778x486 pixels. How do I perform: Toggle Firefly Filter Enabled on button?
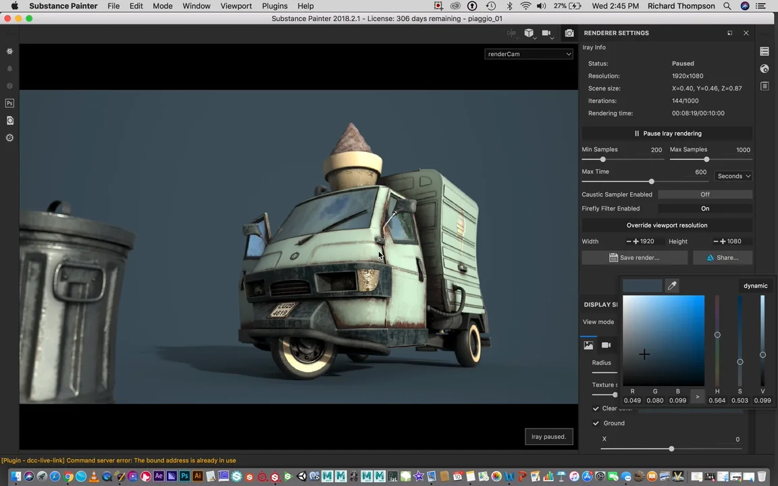[705, 209]
